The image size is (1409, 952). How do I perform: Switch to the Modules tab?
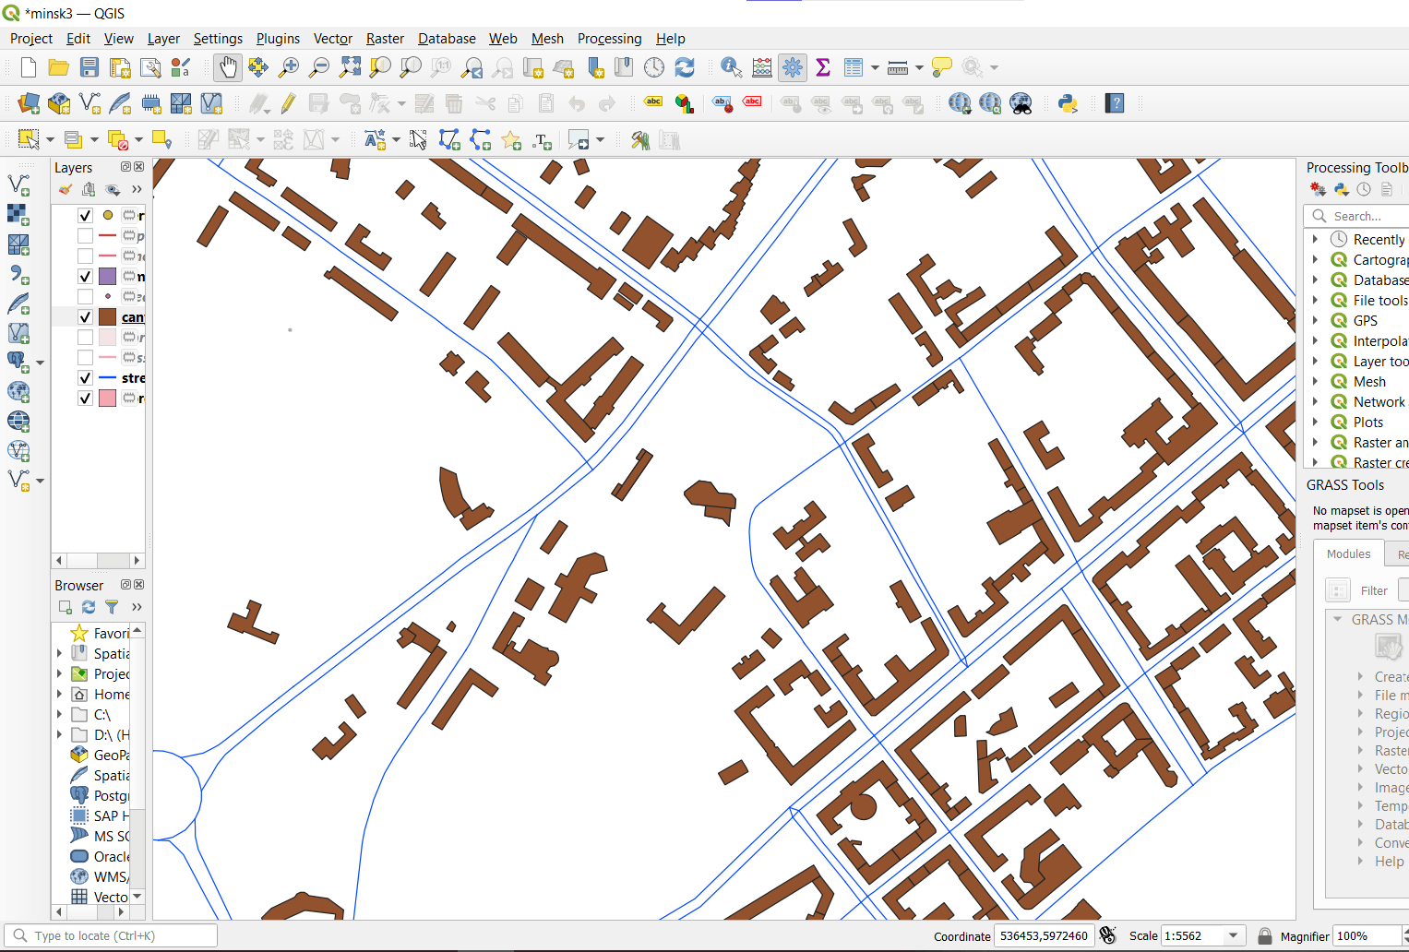click(1348, 553)
